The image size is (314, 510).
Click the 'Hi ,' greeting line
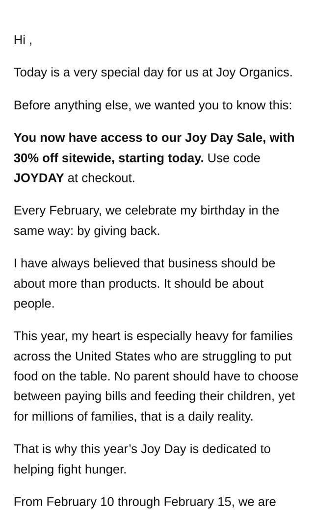click(x=23, y=40)
